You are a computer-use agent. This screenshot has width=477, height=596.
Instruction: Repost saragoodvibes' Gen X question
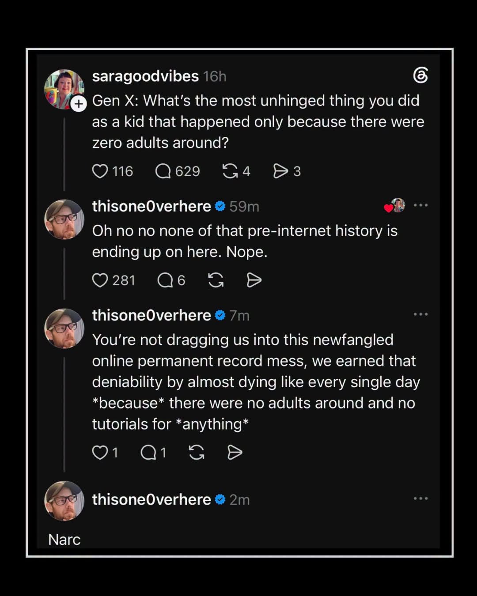click(x=230, y=171)
